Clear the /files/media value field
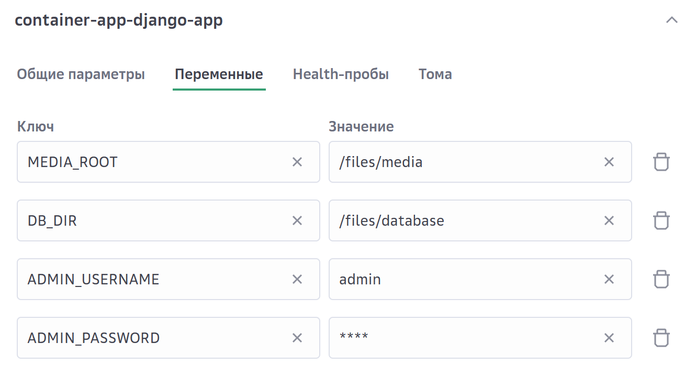Viewport: 696px width, 376px height. [x=609, y=162]
